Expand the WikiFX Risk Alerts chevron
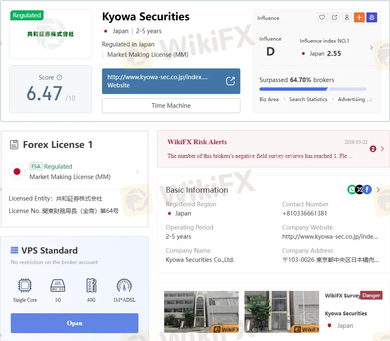This screenshot has height=341, width=390. click(382, 149)
